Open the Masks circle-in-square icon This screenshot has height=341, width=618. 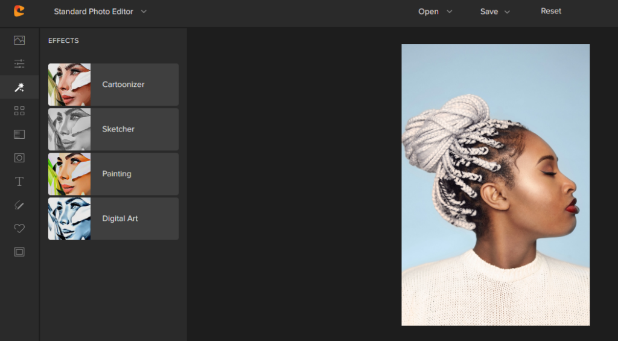tap(19, 158)
